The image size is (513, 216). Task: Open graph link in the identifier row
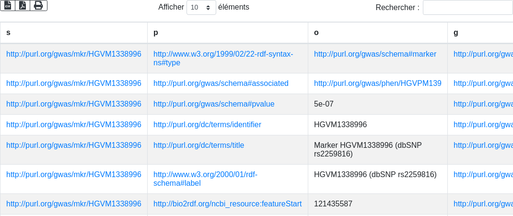tap(483, 124)
